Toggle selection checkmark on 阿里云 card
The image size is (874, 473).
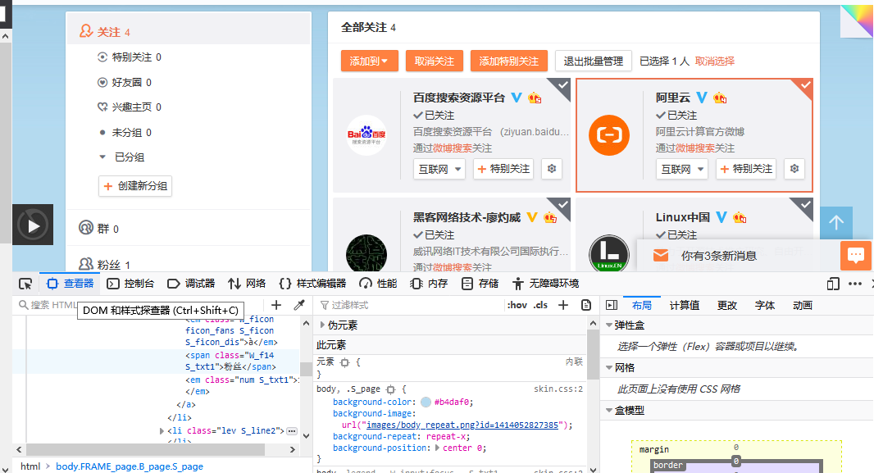805,86
